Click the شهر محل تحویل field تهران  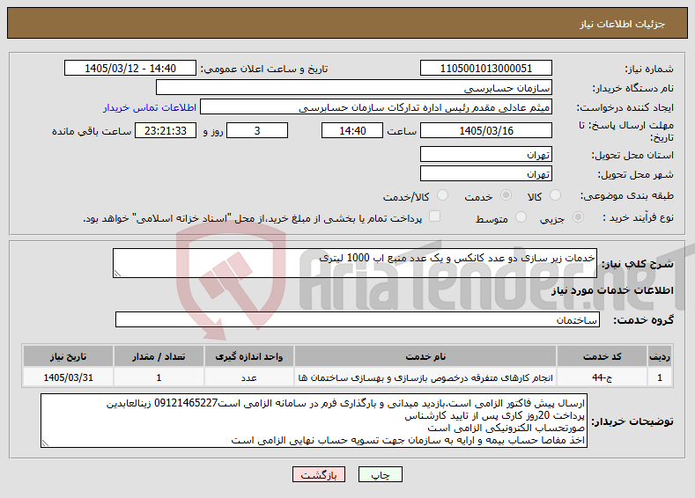point(485,173)
